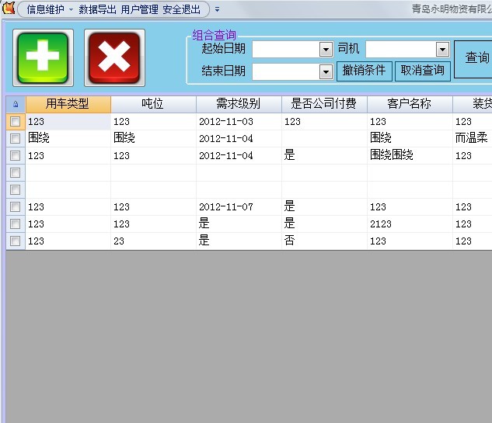Open the 信息维护 menu

click(46, 10)
